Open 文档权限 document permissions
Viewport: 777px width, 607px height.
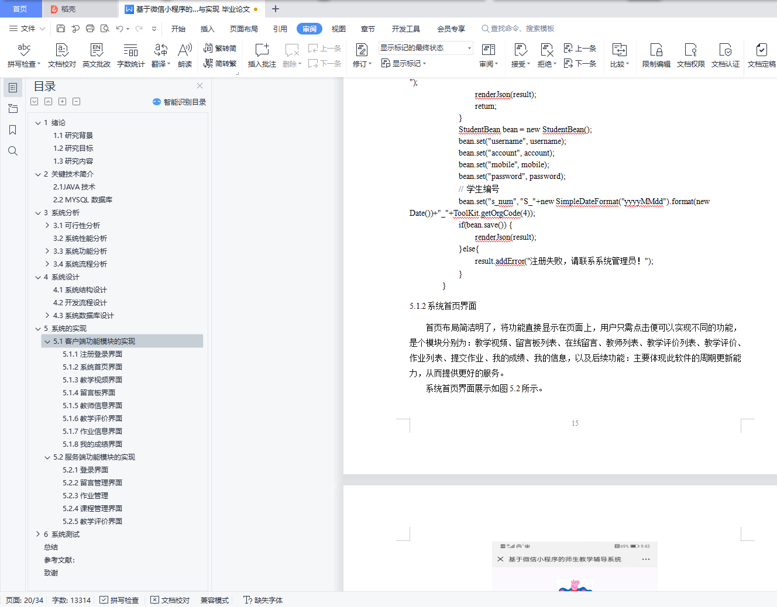point(691,56)
